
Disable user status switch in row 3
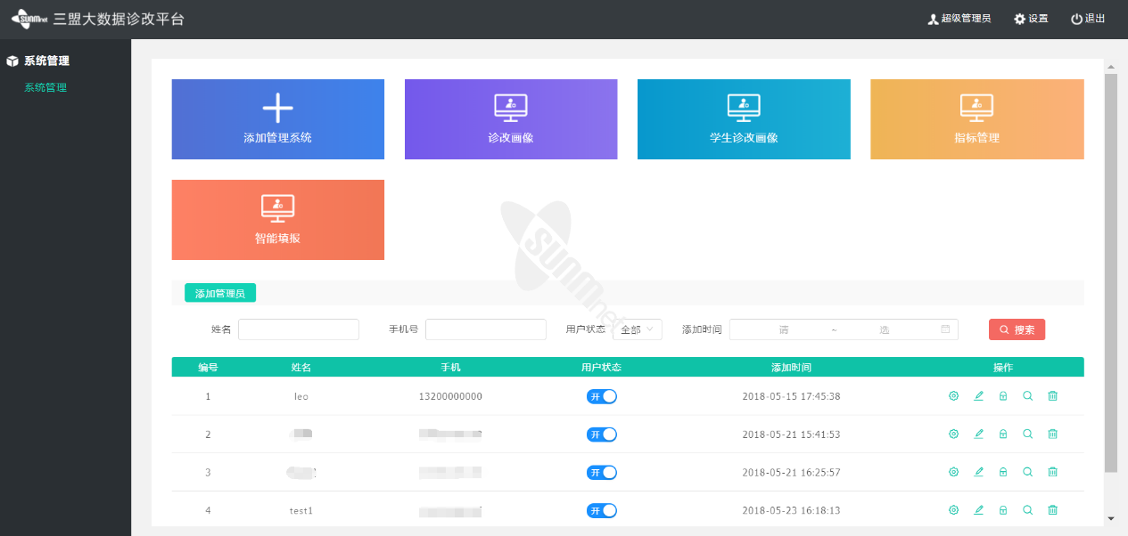601,472
